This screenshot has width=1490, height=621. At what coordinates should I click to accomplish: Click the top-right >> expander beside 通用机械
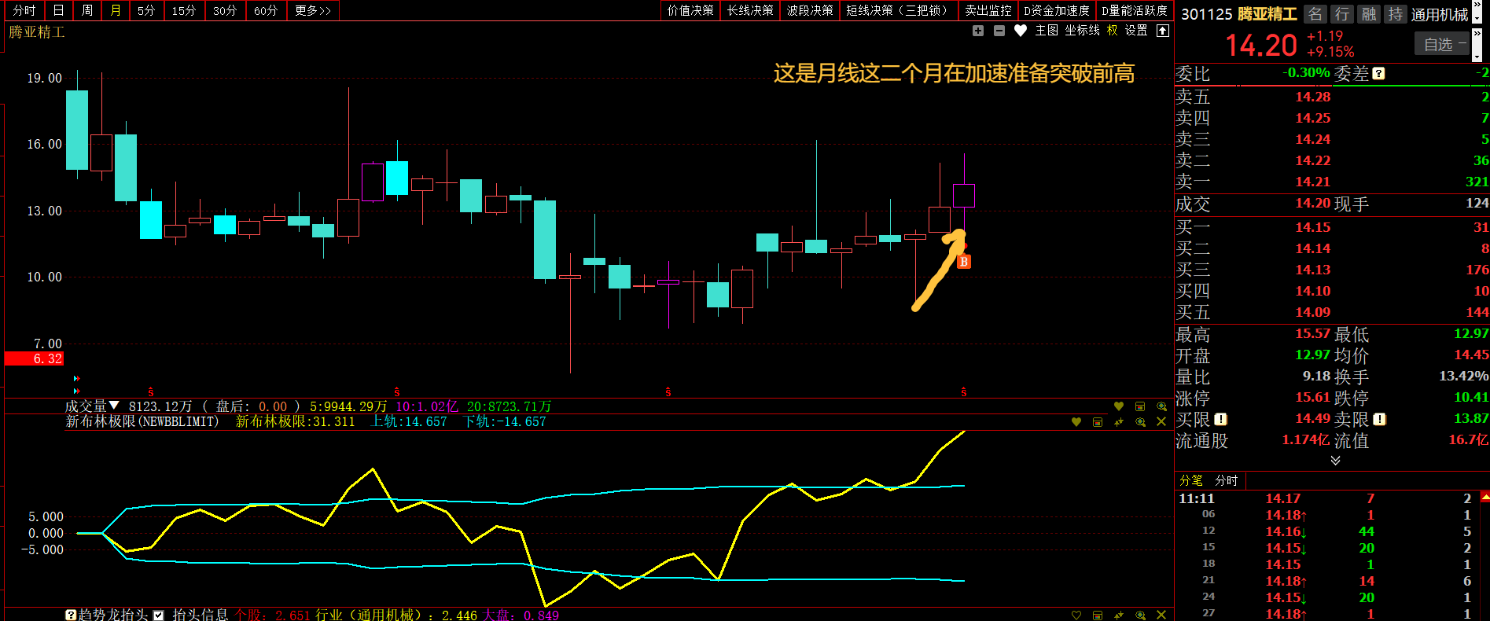(1477, 6)
